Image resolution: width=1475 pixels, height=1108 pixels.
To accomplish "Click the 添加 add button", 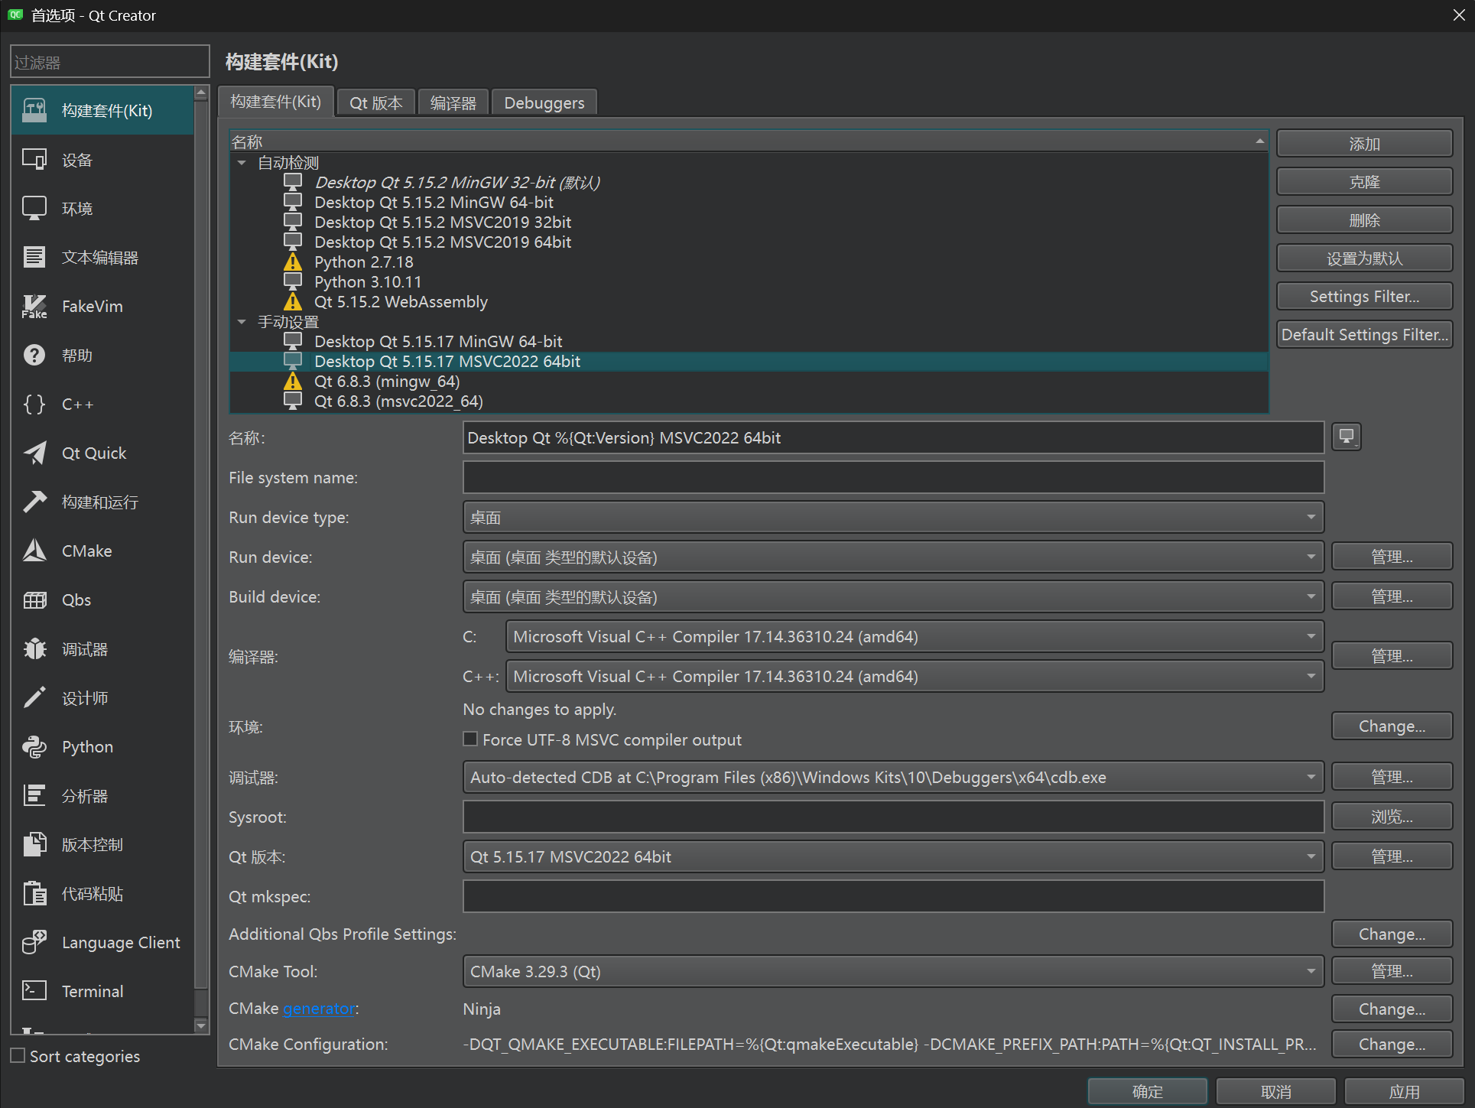I will point(1364,144).
